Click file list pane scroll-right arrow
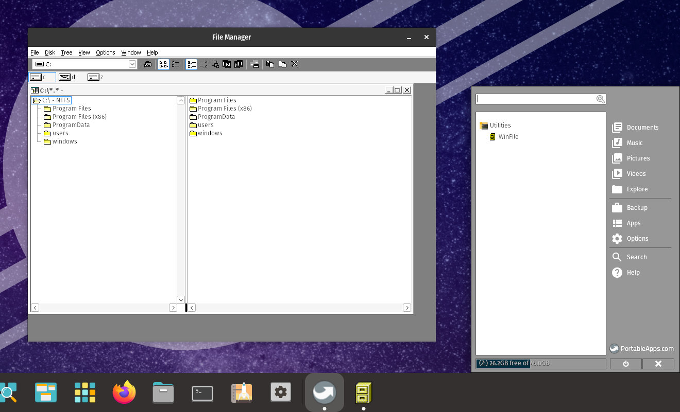680x412 pixels. pyautogui.click(x=407, y=308)
